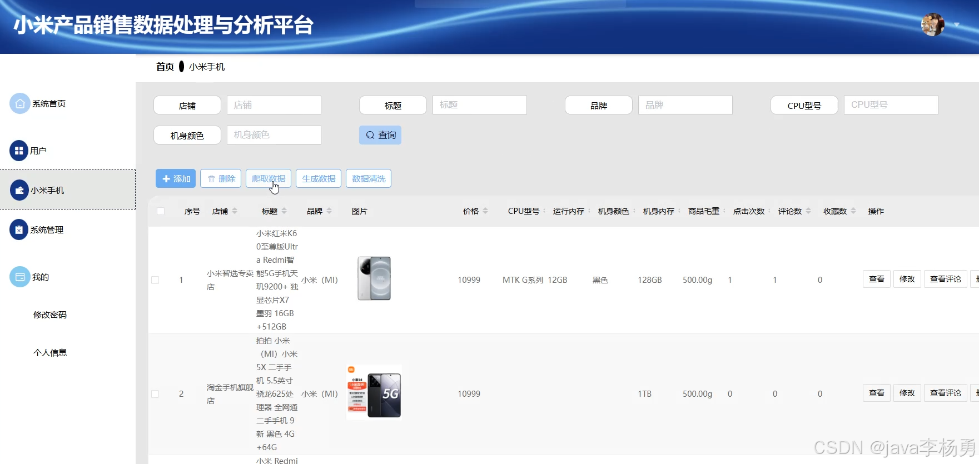Click the 爬取数据 button
Image resolution: width=979 pixels, height=464 pixels.
tap(269, 178)
